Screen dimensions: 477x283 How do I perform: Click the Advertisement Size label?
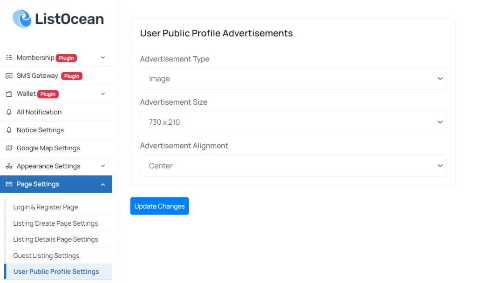(173, 102)
